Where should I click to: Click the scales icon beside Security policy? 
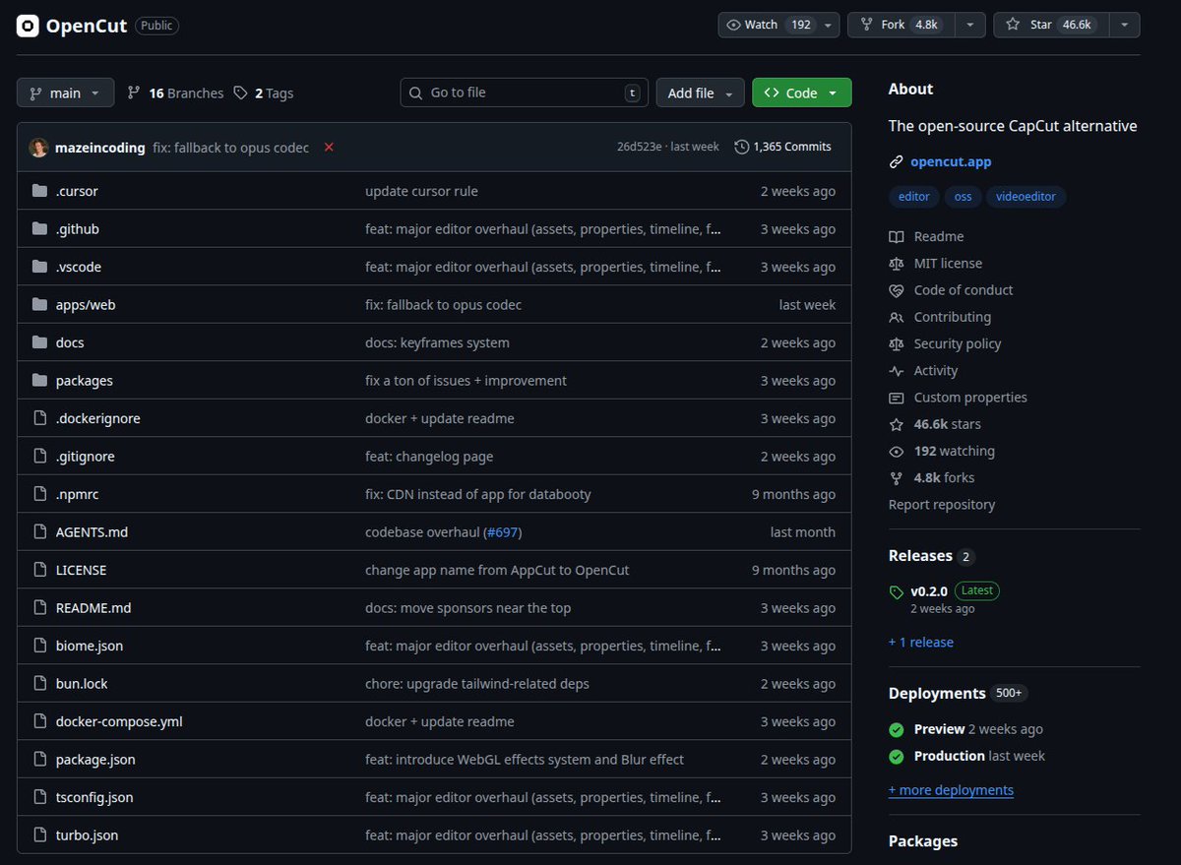pyautogui.click(x=896, y=344)
